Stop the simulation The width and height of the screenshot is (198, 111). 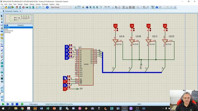pyautogui.click(x=17, y=104)
